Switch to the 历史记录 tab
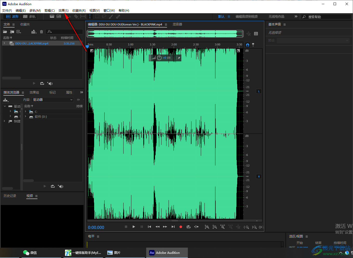This screenshot has width=353, height=258. pyautogui.click(x=10, y=196)
